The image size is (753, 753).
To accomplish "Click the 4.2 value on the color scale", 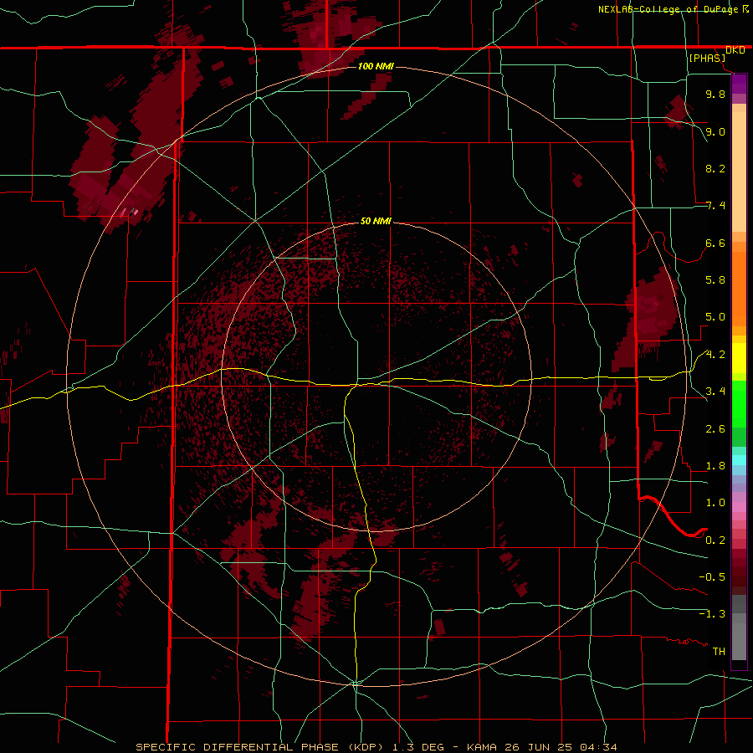I will (715, 355).
